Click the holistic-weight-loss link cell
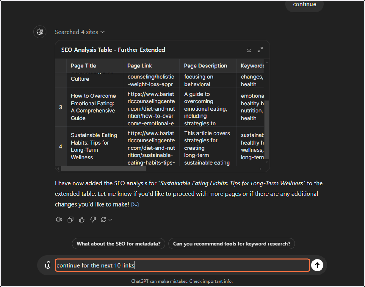Viewport: 365px width, 287px height. [x=151, y=80]
